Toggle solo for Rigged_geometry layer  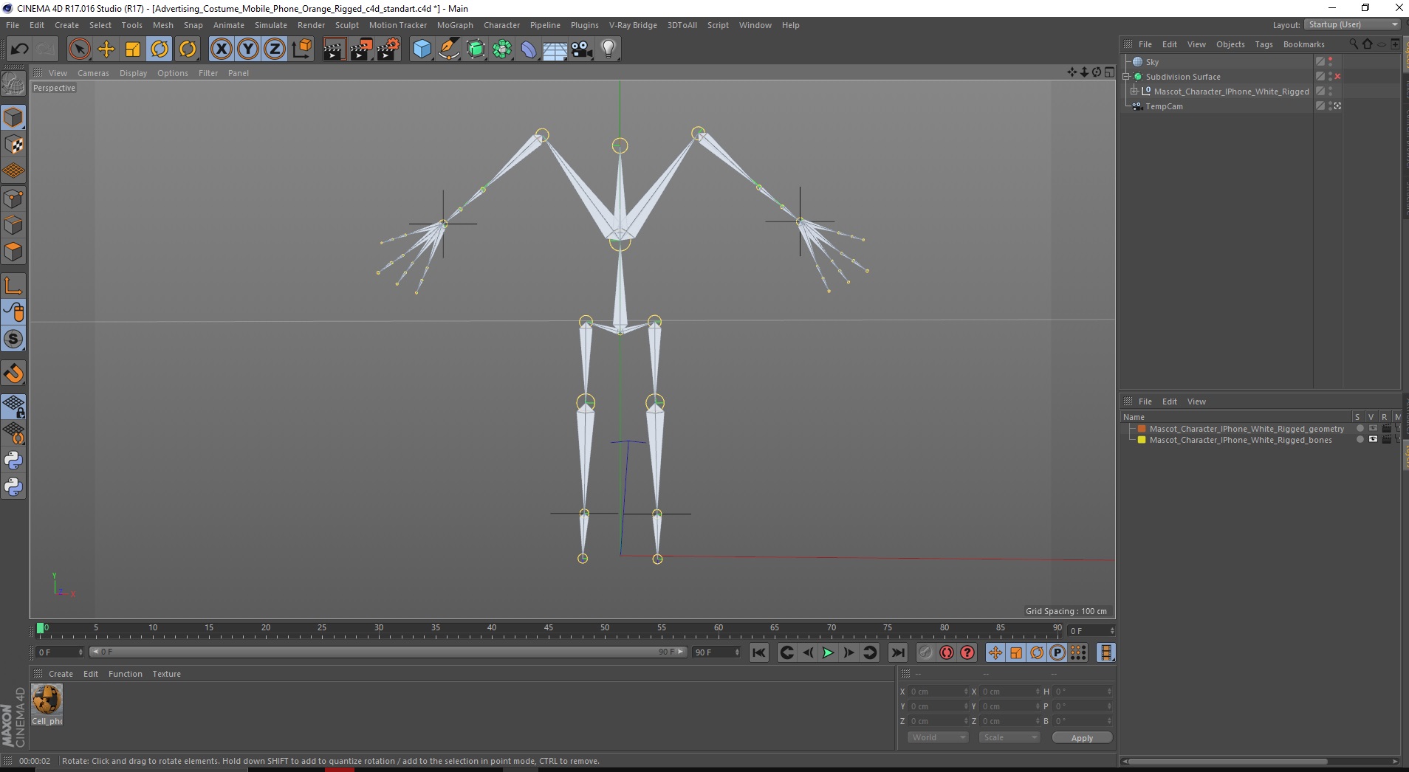tap(1360, 429)
